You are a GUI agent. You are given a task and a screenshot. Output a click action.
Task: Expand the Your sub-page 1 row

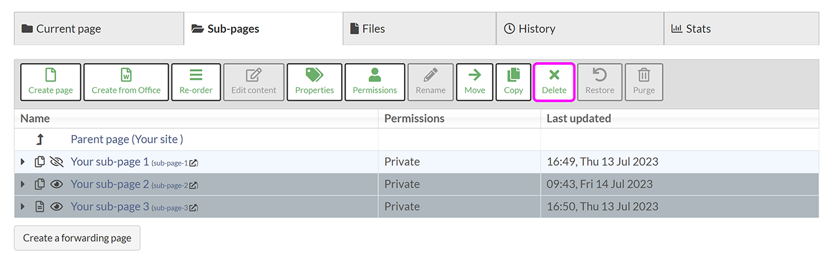tap(23, 162)
